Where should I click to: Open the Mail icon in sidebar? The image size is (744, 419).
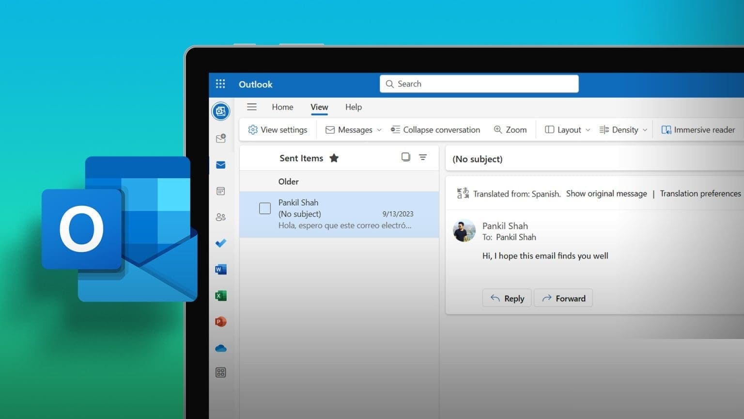(220, 165)
